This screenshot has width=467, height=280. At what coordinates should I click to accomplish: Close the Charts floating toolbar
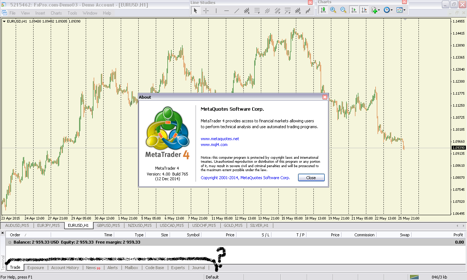pos(405,2)
